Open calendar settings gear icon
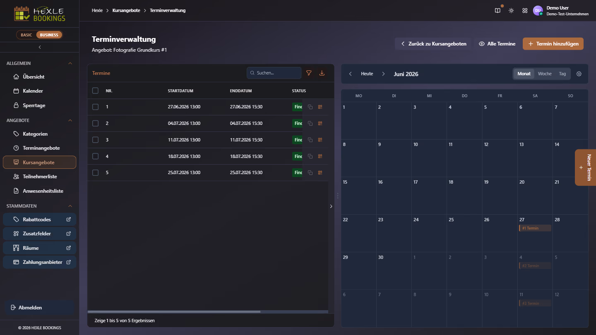This screenshot has height=335, width=596. coord(579,74)
